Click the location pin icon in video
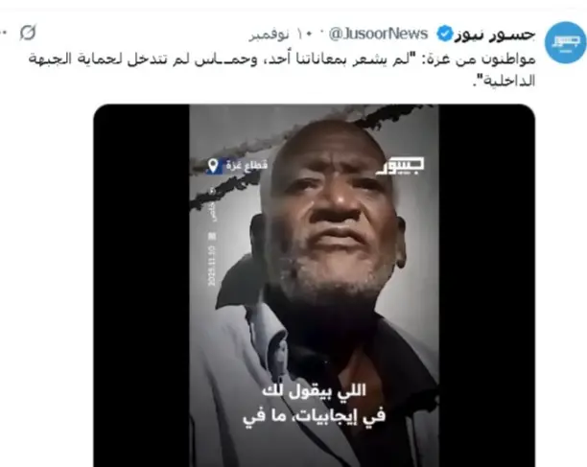This screenshot has width=587, height=467. [213, 165]
